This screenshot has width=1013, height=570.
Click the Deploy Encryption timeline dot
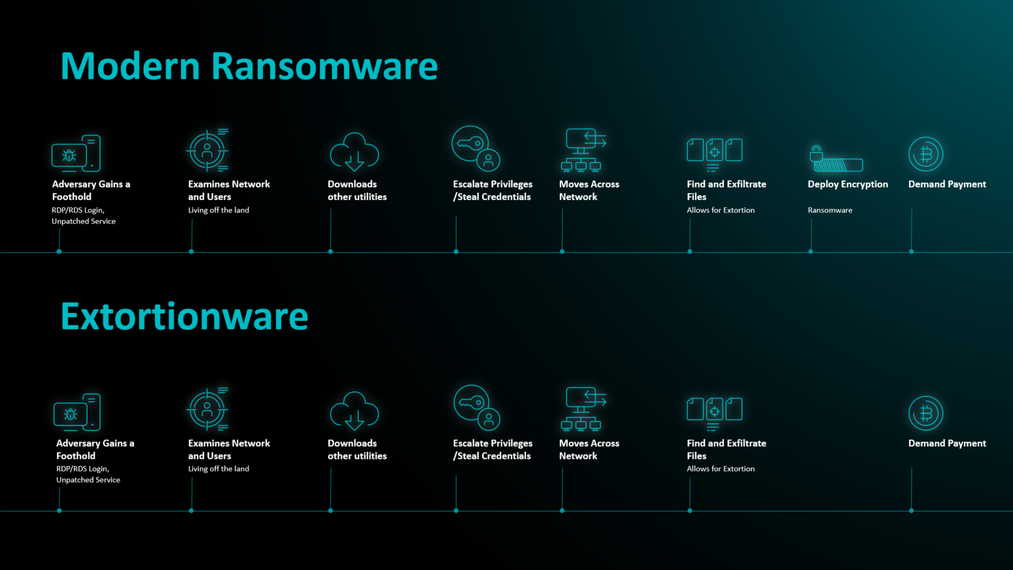pyautogui.click(x=811, y=252)
